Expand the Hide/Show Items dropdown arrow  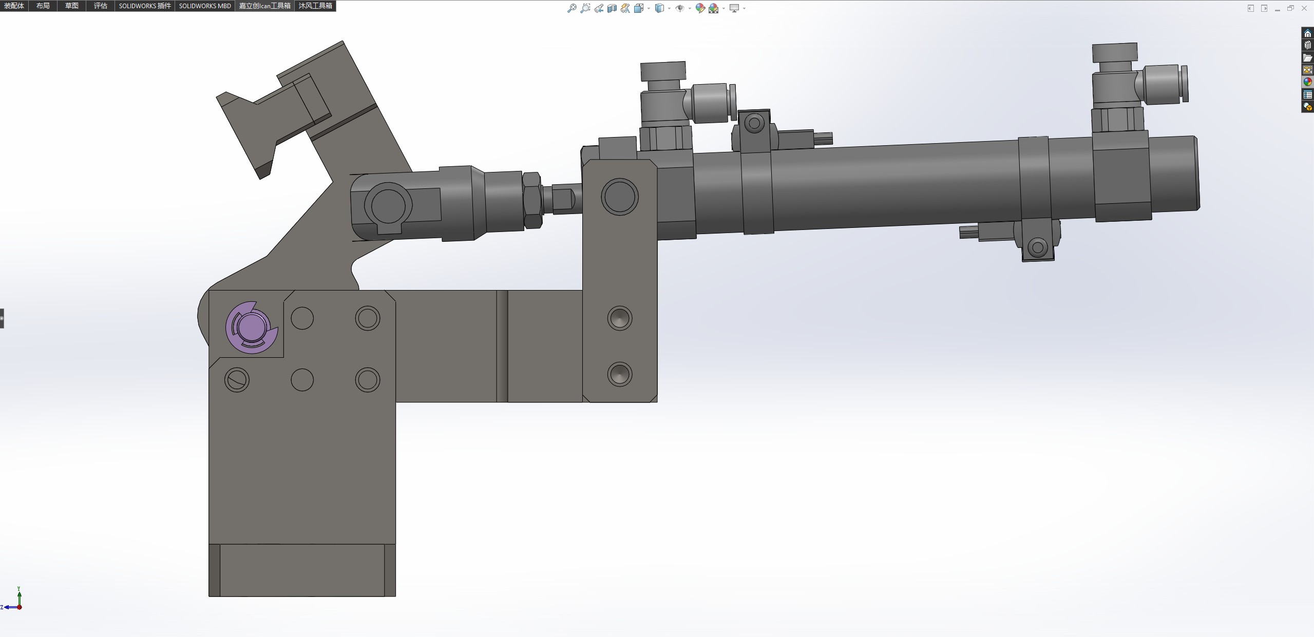(689, 8)
